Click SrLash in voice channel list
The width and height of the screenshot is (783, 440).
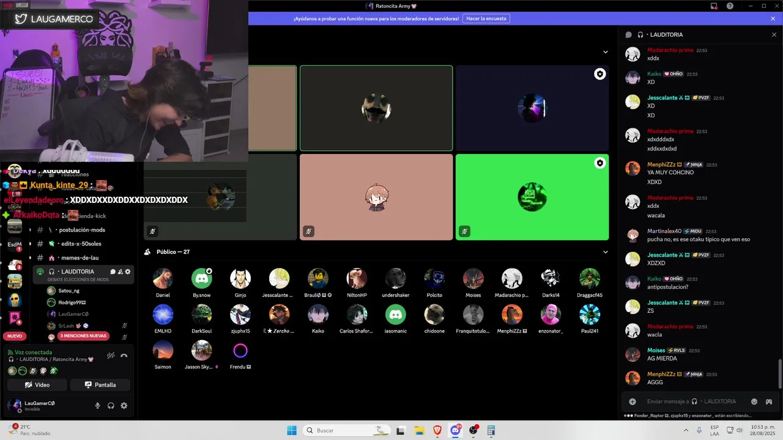66,326
